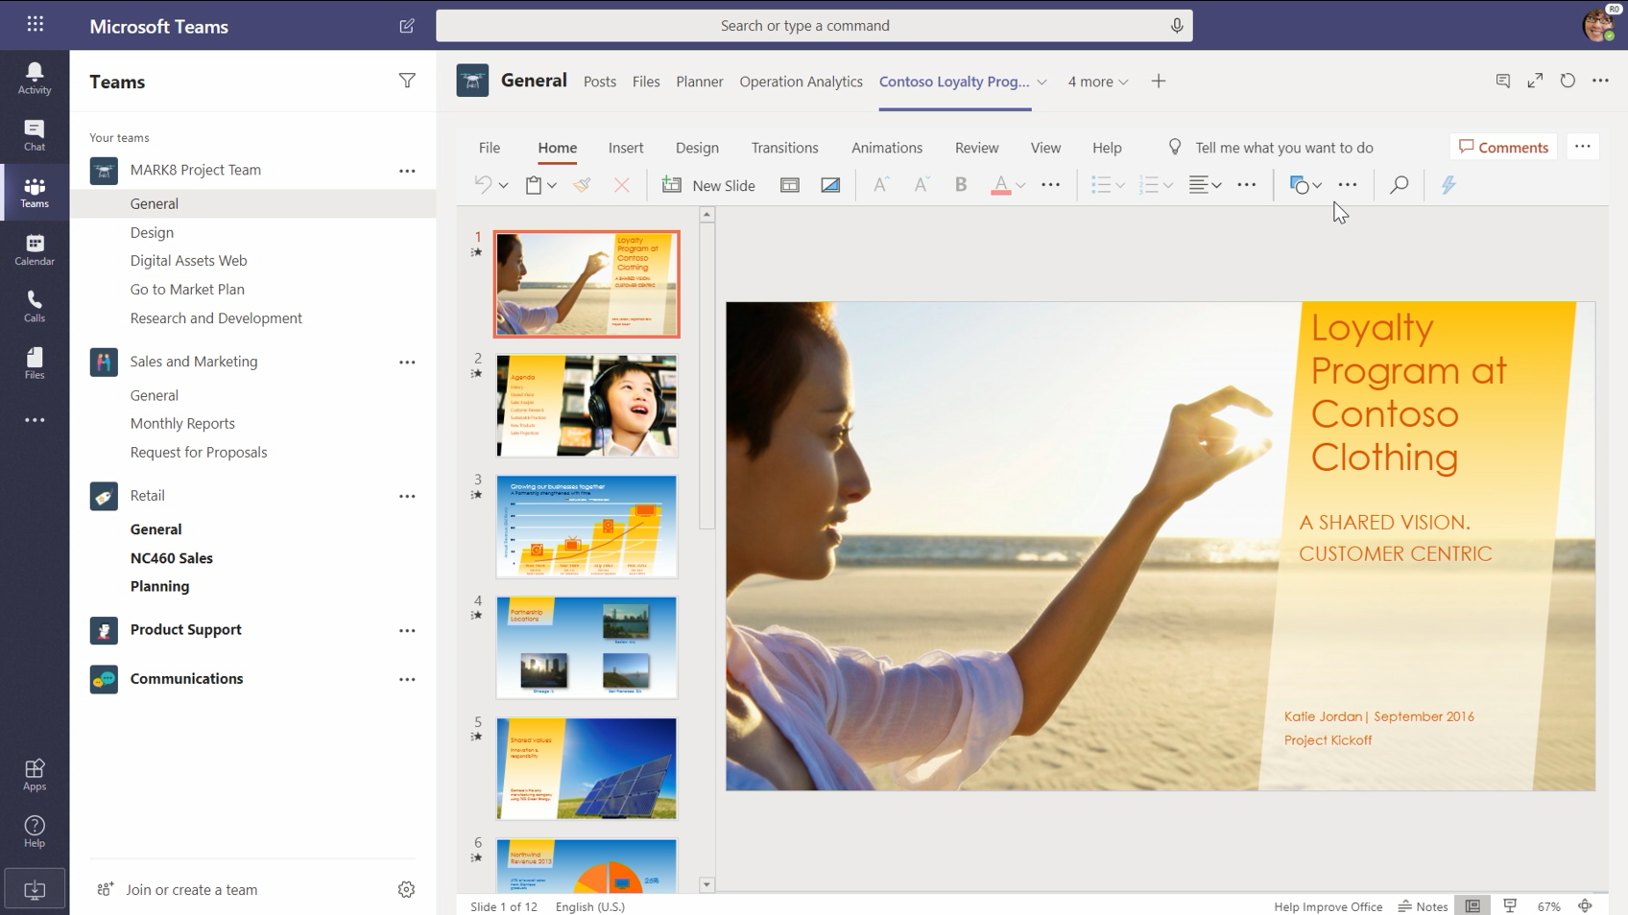Increase the font size
Screen dimensions: 1628x915
coord(879,184)
